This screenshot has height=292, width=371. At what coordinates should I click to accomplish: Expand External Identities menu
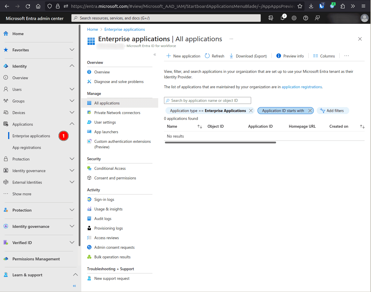click(x=72, y=182)
